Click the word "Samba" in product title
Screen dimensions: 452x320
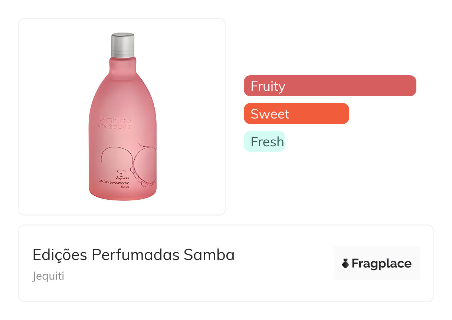209,255
